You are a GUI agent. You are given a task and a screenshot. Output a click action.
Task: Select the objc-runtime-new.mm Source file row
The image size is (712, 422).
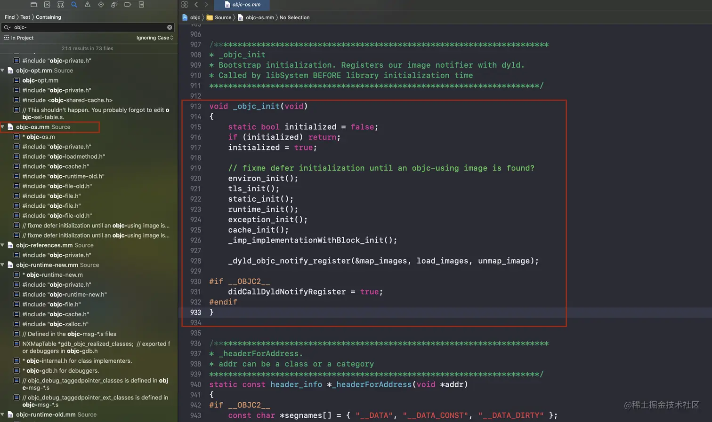point(89,265)
